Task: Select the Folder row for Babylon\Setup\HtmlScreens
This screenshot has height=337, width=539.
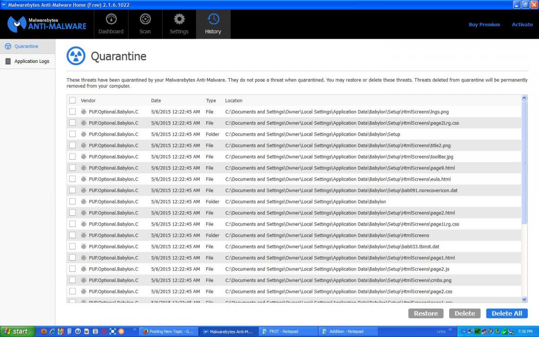Action: click(x=294, y=235)
